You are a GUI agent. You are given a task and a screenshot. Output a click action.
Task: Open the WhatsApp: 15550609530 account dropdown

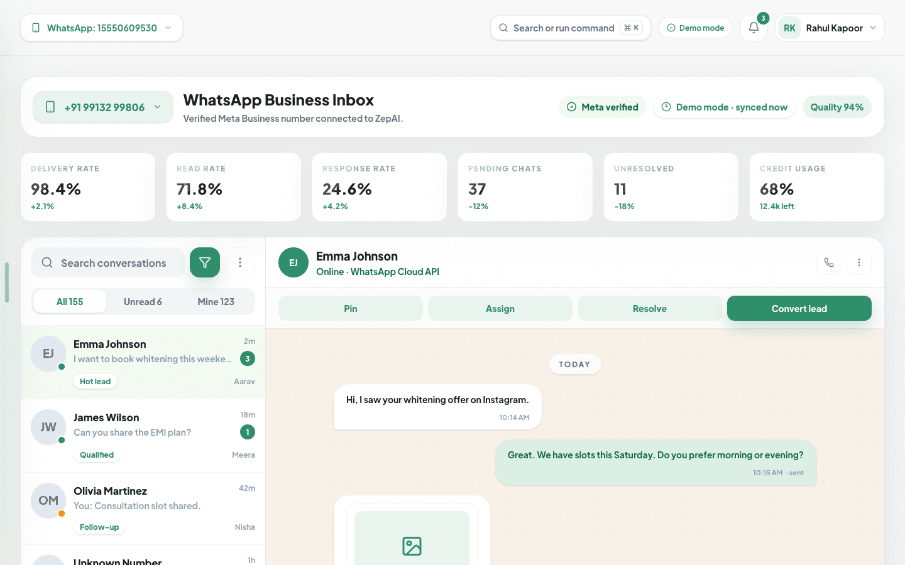click(x=101, y=28)
